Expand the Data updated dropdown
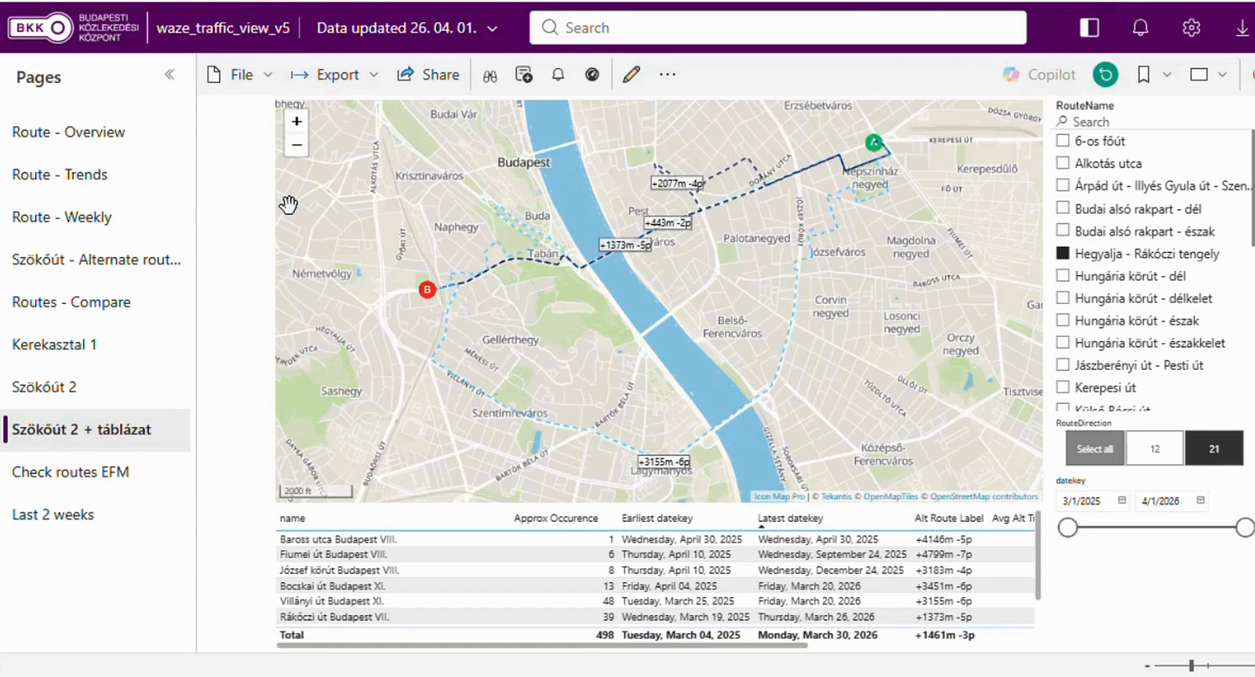Image resolution: width=1255 pixels, height=677 pixels. tap(493, 28)
